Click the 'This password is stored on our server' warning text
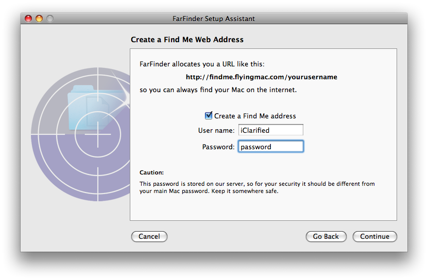The image size is (428, 280). 257,187
